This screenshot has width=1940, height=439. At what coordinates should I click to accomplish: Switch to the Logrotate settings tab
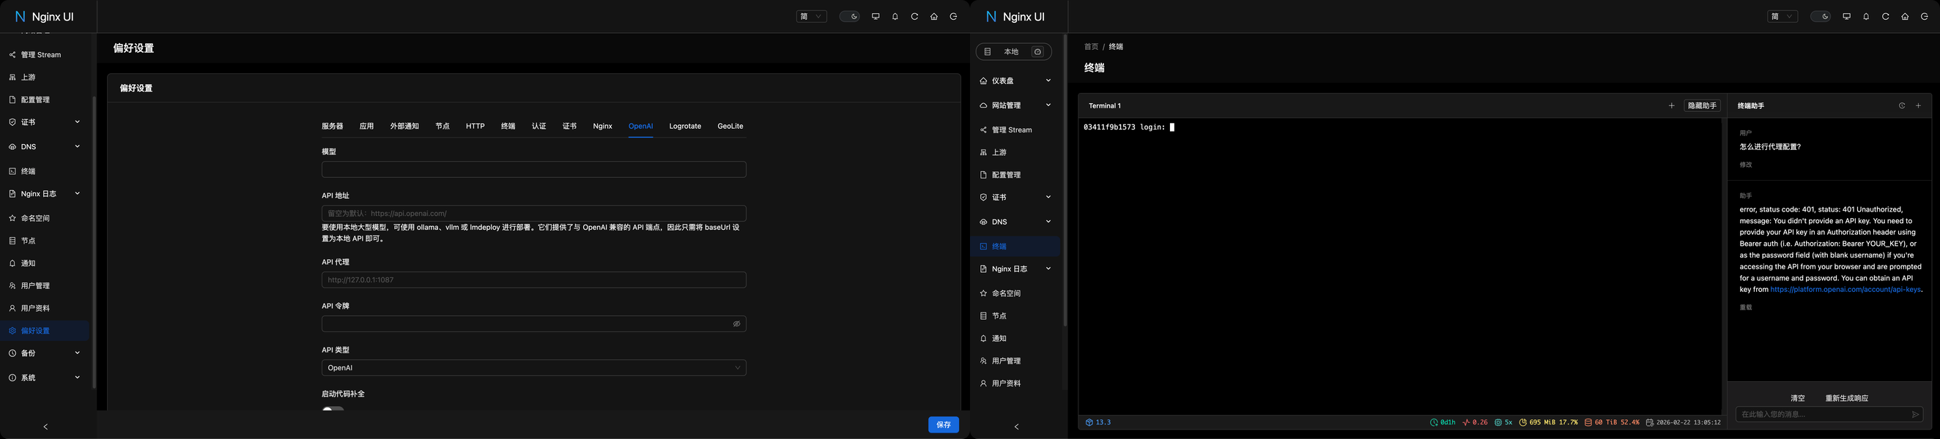coord(685,127)
